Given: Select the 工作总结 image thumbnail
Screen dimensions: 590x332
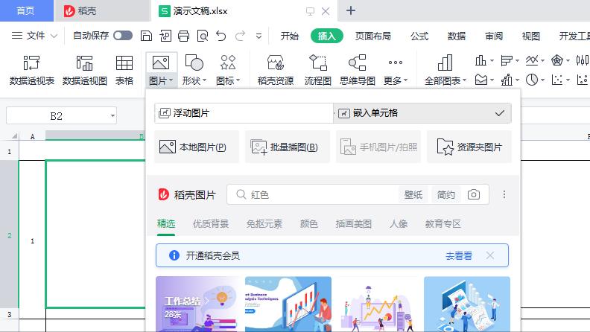Looking at the screenshot, I should (x=198, y=304).
